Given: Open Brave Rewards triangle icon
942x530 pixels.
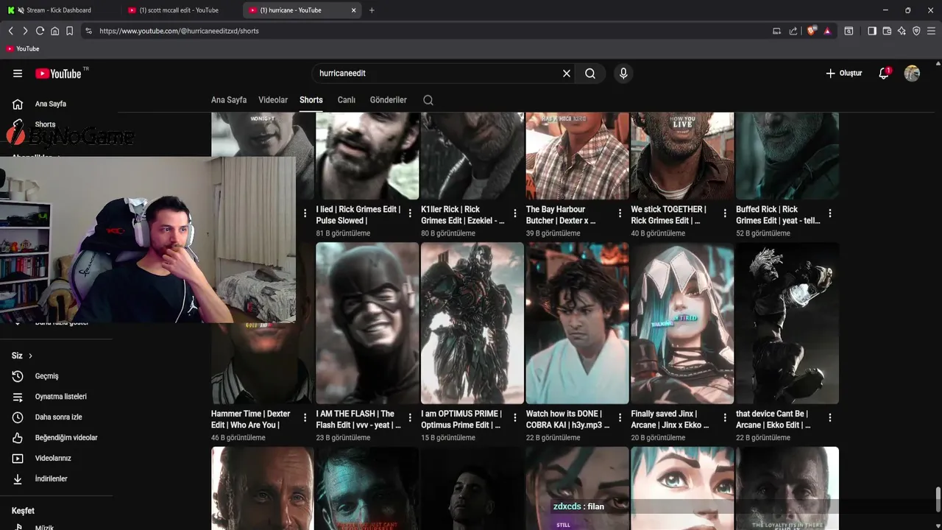Looking at the screenshot, I should click(x=827, y=31).
